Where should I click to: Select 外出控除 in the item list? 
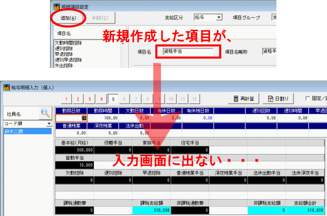point(63,65)
